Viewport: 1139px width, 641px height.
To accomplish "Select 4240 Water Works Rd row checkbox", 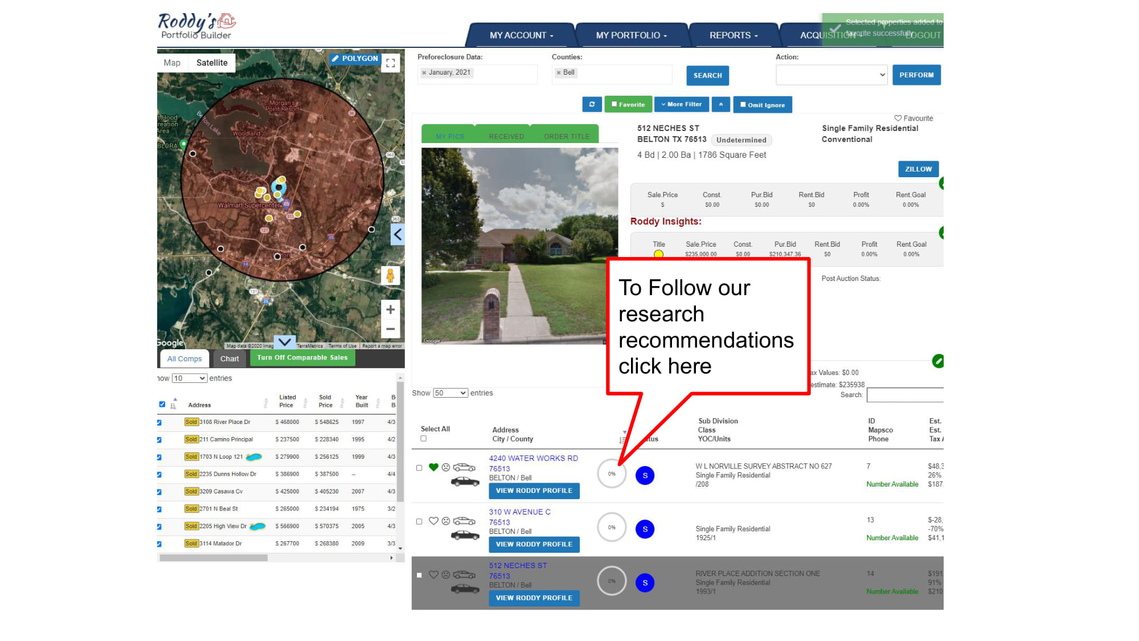I will pos(419,468).
